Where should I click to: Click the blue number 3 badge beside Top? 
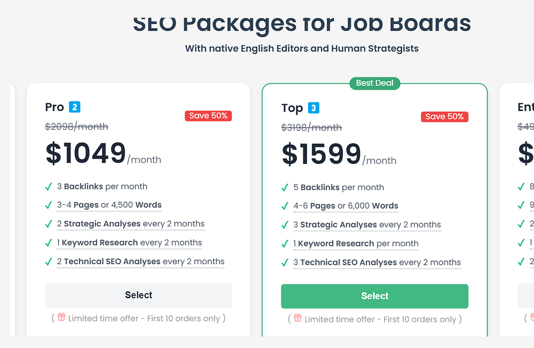[x=314, y=108]
